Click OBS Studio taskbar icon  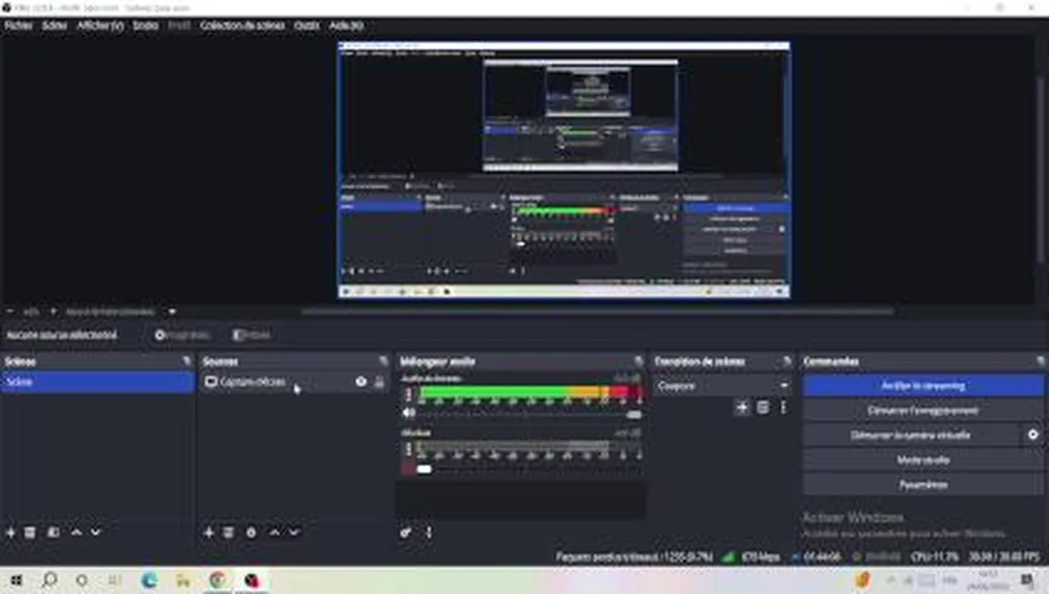pos(252,581)
